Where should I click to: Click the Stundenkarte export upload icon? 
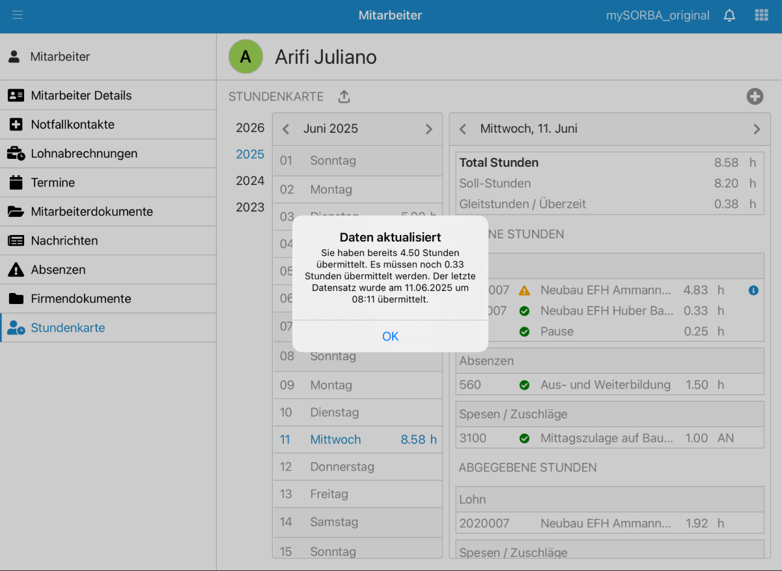tap(344, 97)
